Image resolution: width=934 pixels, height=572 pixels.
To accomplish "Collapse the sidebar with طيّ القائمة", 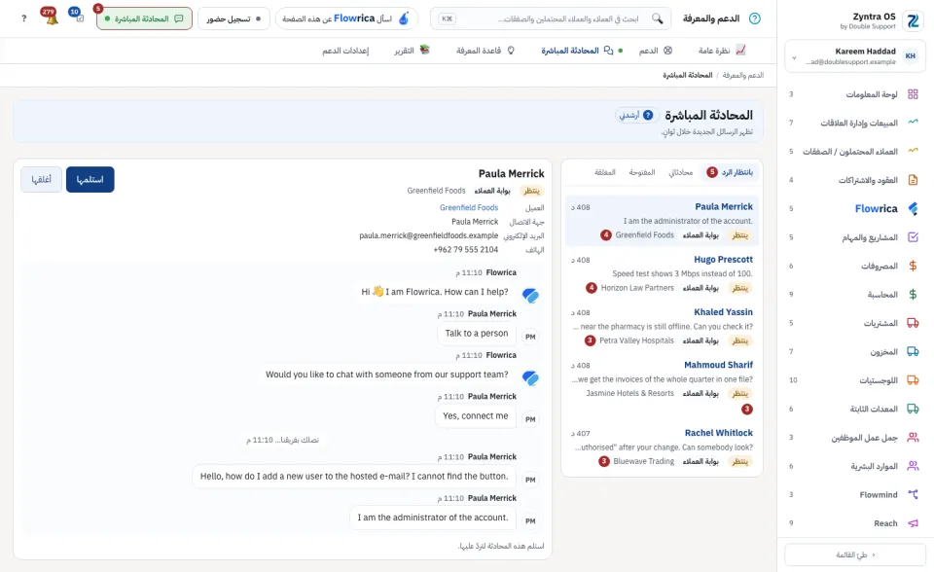I will 855,554.
